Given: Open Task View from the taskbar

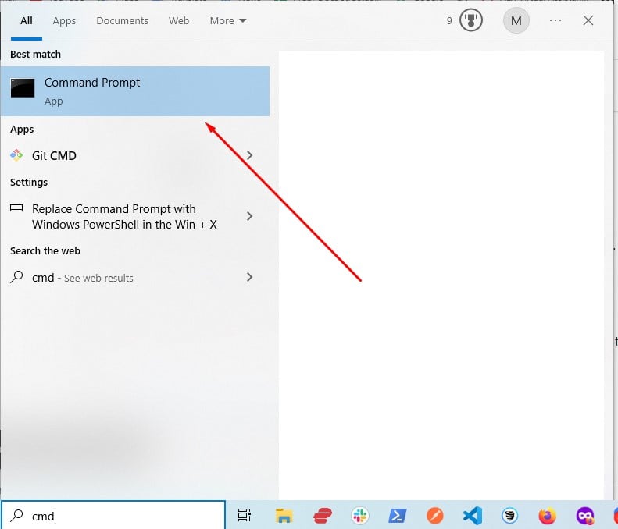Looking at the screenshot, I should pos(245,515).
